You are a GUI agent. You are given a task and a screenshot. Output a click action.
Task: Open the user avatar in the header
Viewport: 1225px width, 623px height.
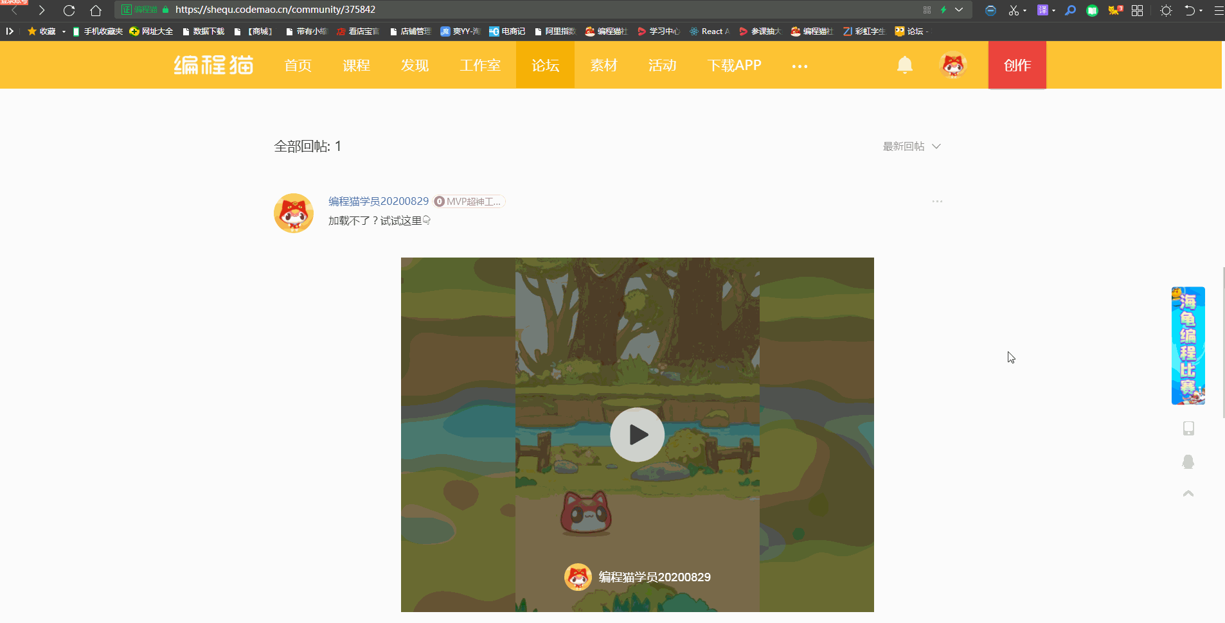pos(953,65)
